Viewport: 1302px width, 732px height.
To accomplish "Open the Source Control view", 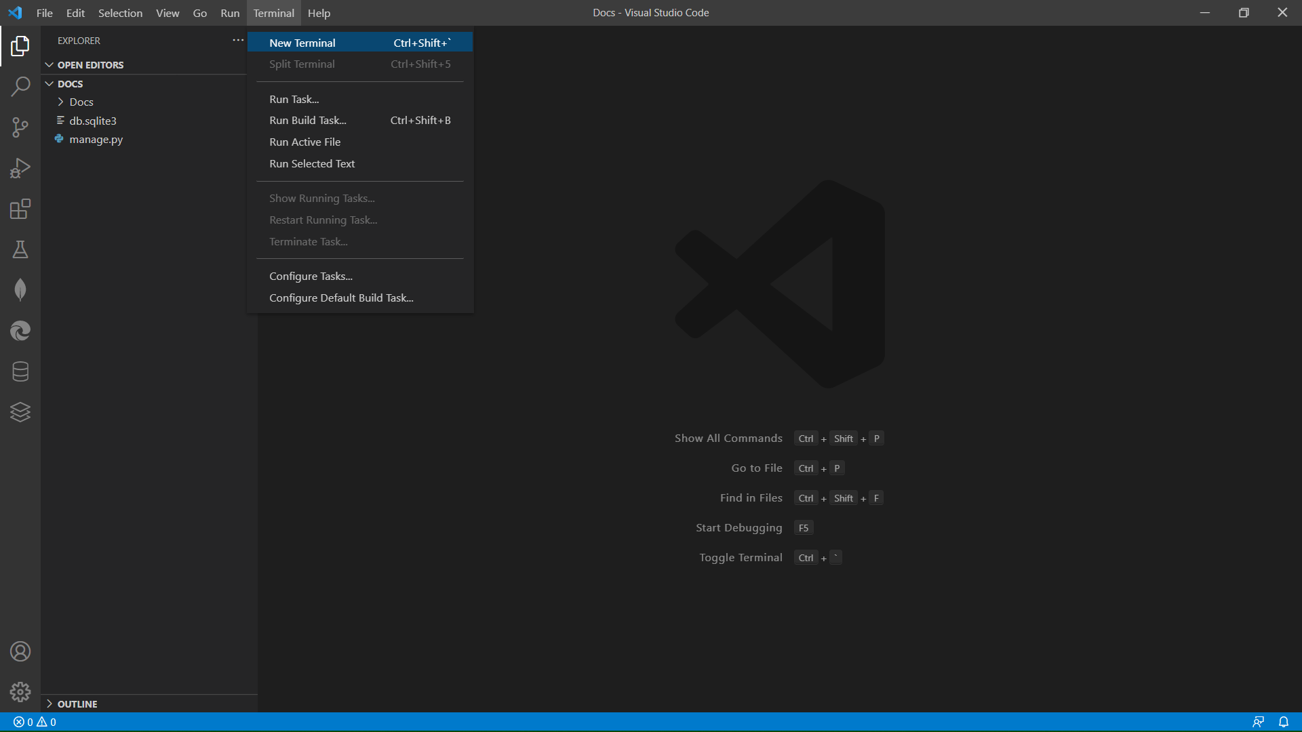I will (x=20, y=127).
